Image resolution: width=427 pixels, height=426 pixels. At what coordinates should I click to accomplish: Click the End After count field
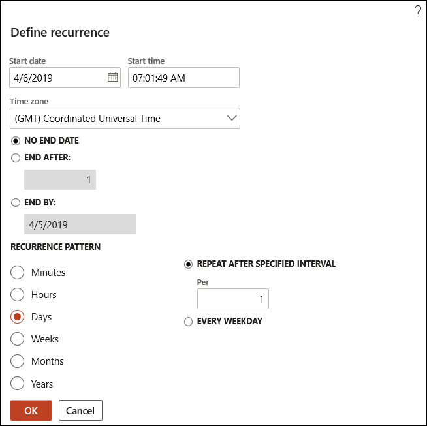60,180
